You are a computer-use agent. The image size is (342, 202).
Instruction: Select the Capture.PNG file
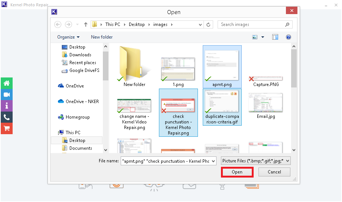pyautogui.click(x=266, y=82)
